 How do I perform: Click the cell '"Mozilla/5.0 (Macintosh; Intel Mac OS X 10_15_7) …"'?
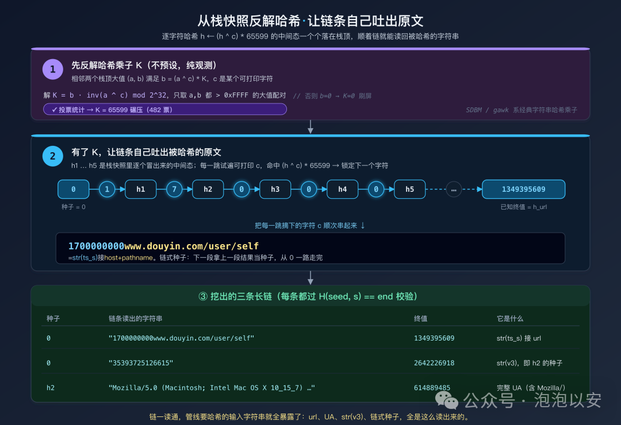point(212,388)
